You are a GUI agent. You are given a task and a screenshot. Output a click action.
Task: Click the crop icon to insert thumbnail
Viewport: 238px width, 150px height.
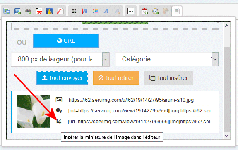[x=59, y=121]
